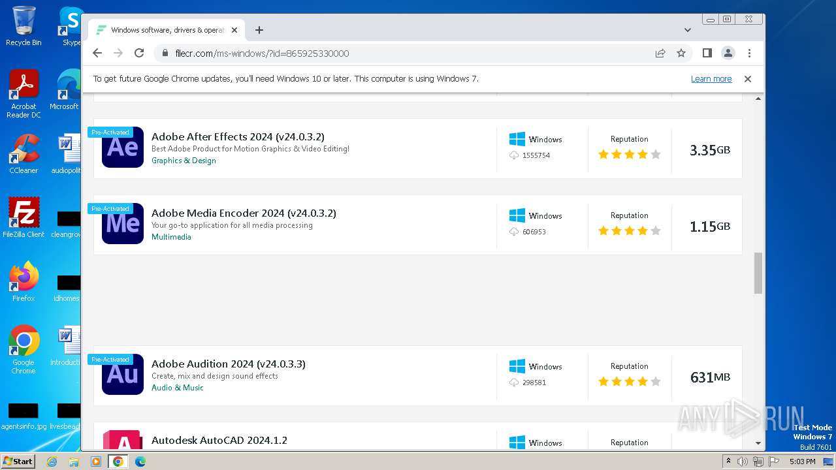Launch Google Chrome from the desktop
Viewport: 836px width, 470px height.
click(24, 349)
